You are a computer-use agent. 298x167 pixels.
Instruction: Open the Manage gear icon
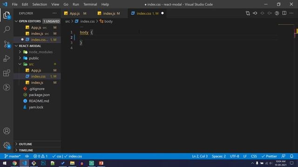(x=7, y=145)
